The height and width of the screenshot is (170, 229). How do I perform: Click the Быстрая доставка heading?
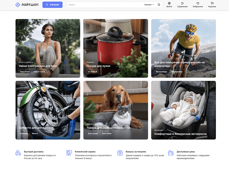click(34, 152)
